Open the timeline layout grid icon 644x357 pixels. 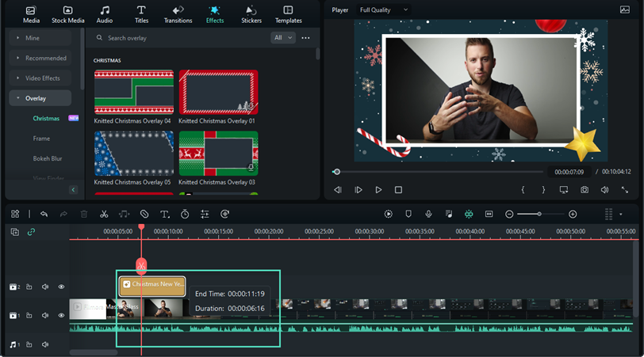[x=15, y=214]
